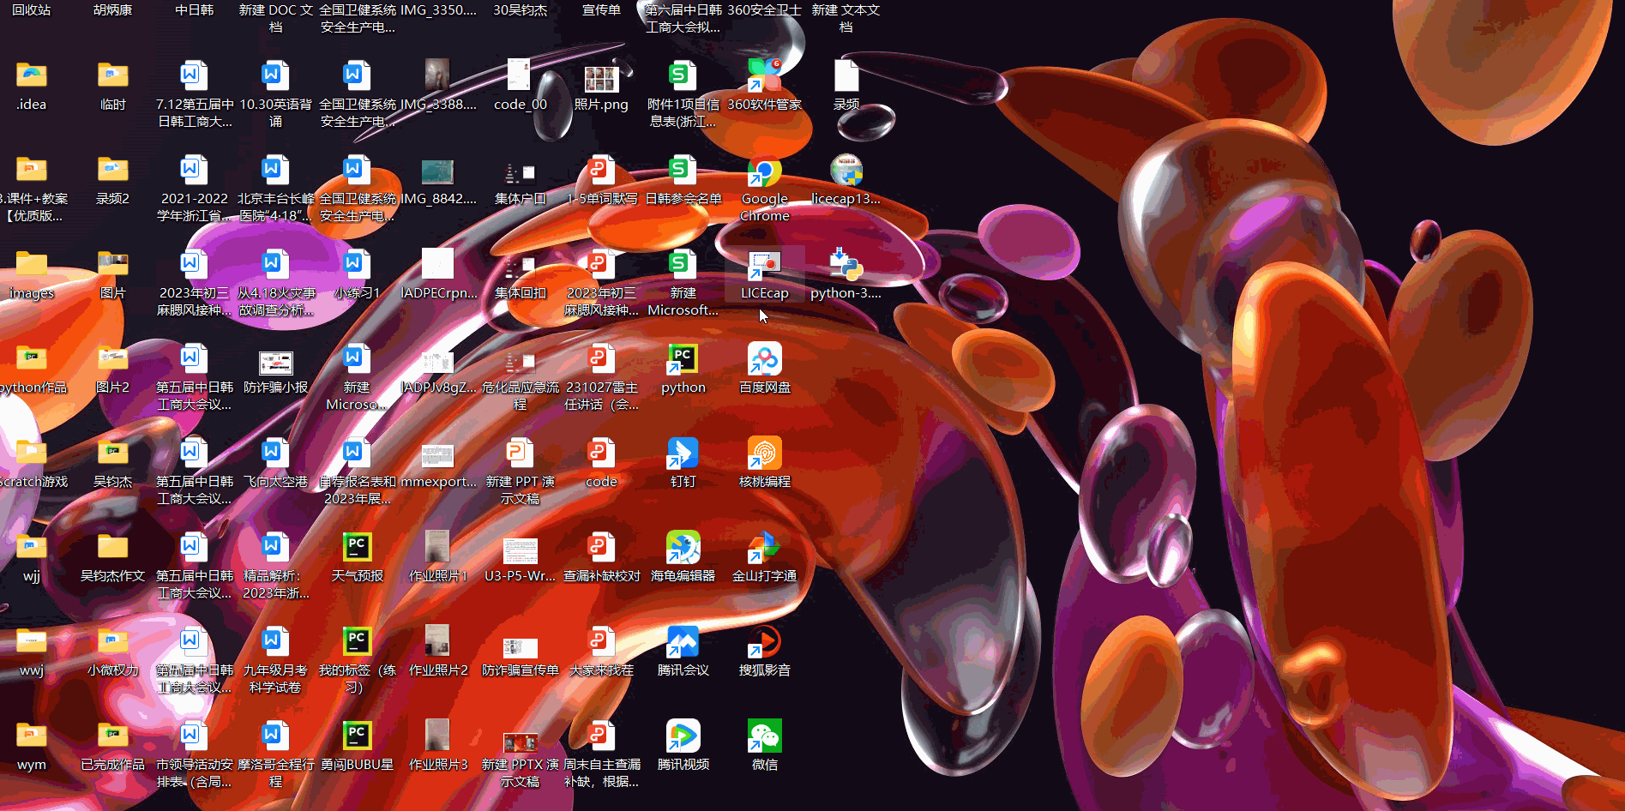This screenshot has height=811, width=1625.
Task: Open the 天气预报 PyCharm file
Action: click(357, 549)
